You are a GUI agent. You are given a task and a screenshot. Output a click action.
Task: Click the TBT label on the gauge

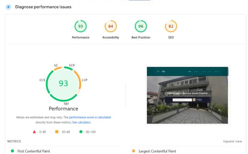coord(66,104)
